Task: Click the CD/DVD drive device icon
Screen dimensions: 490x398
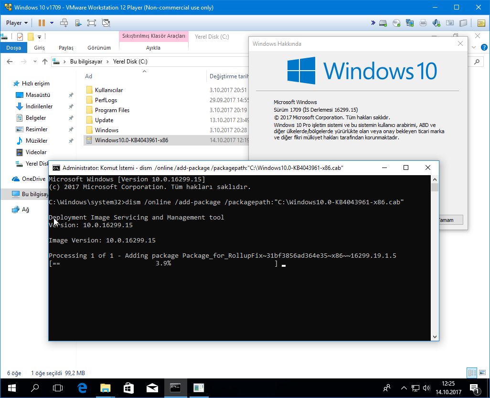Action: pos(396,23)
